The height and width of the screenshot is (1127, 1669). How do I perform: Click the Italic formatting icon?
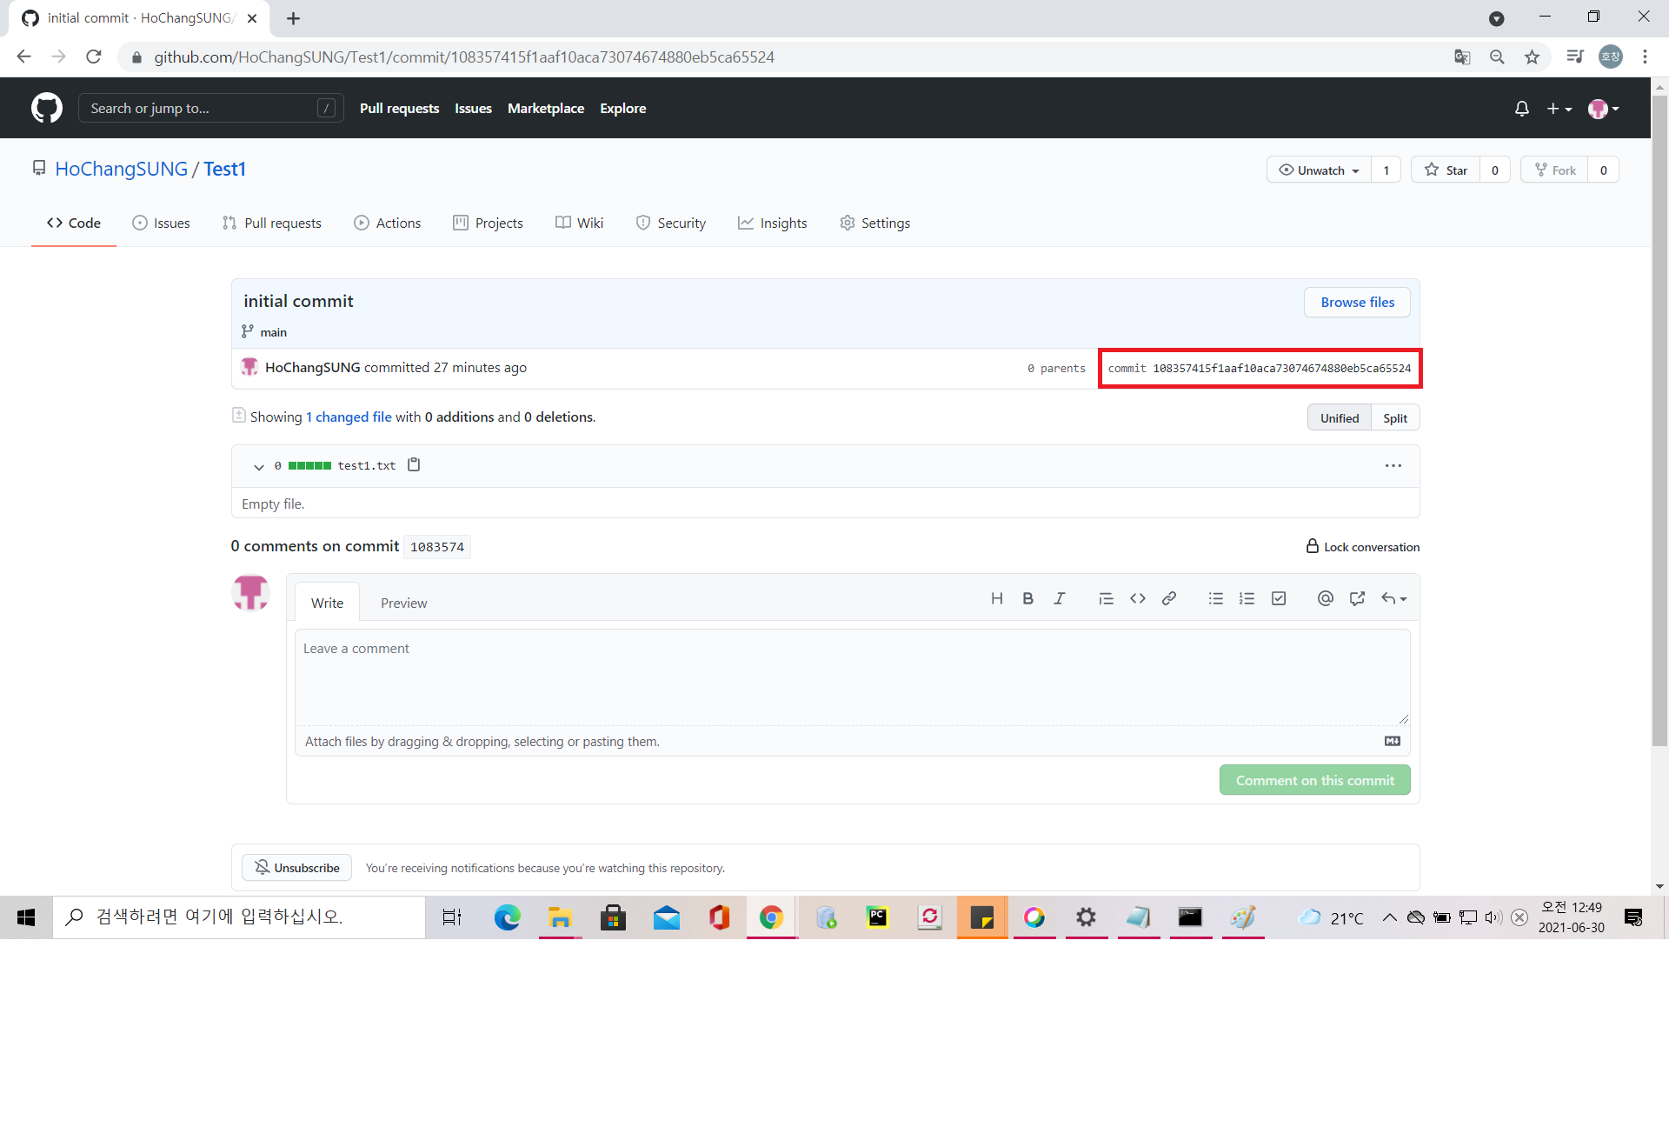[x=1059, y=598]
